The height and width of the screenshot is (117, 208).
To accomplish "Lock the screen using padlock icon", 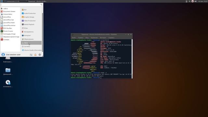I will pos(35,55).
